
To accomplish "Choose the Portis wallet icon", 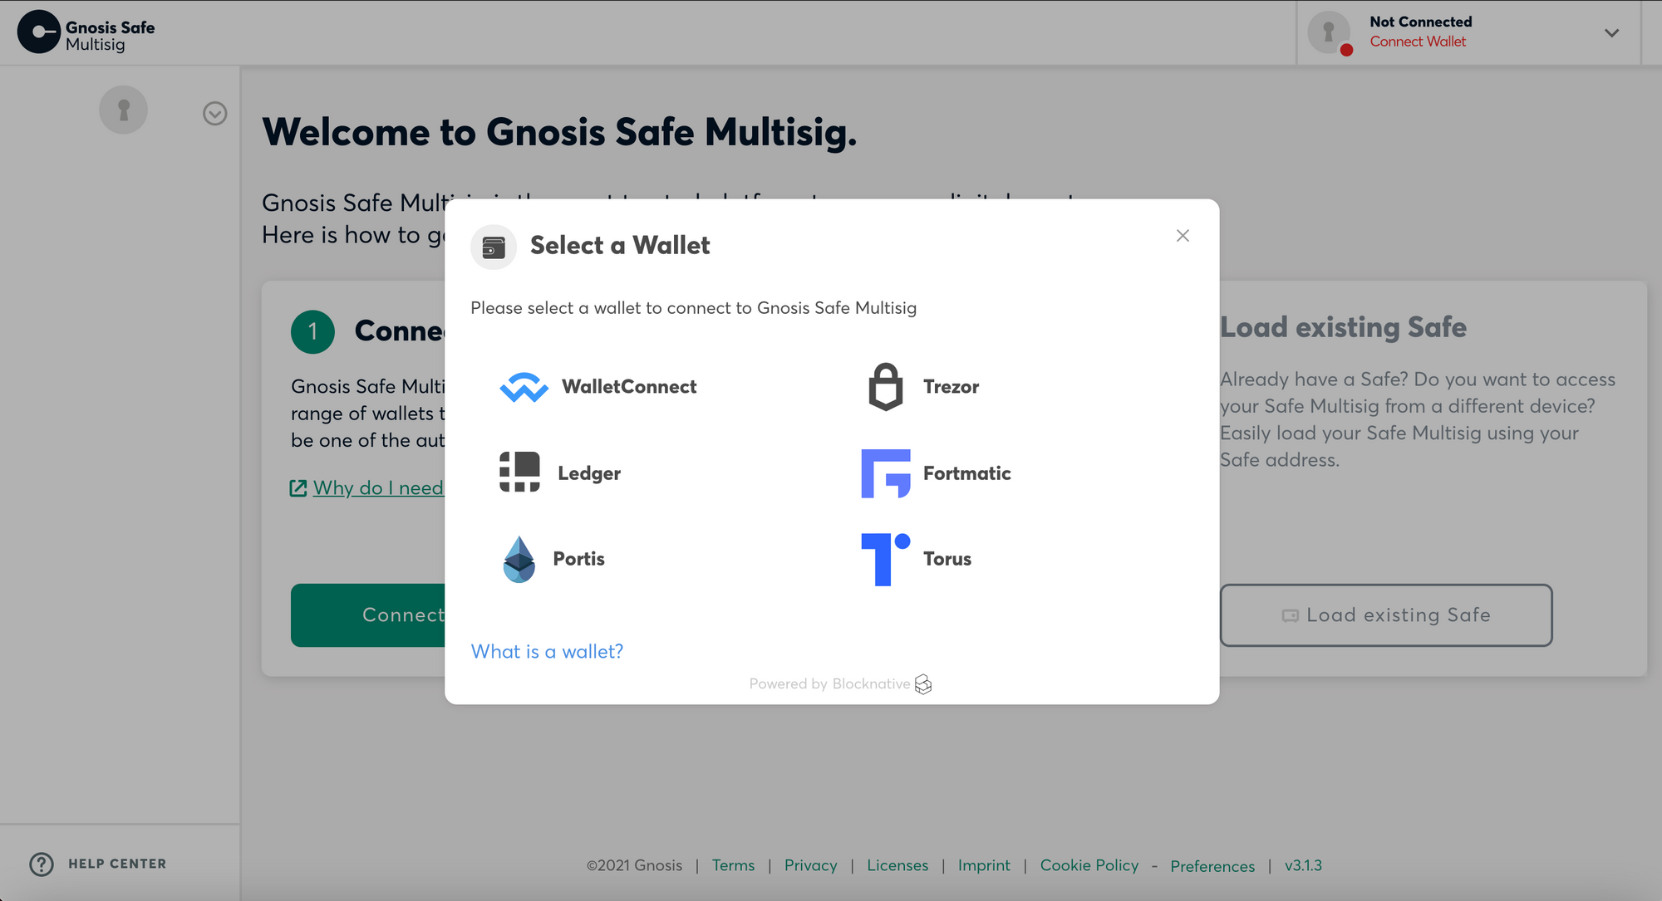I will (519, 559).
